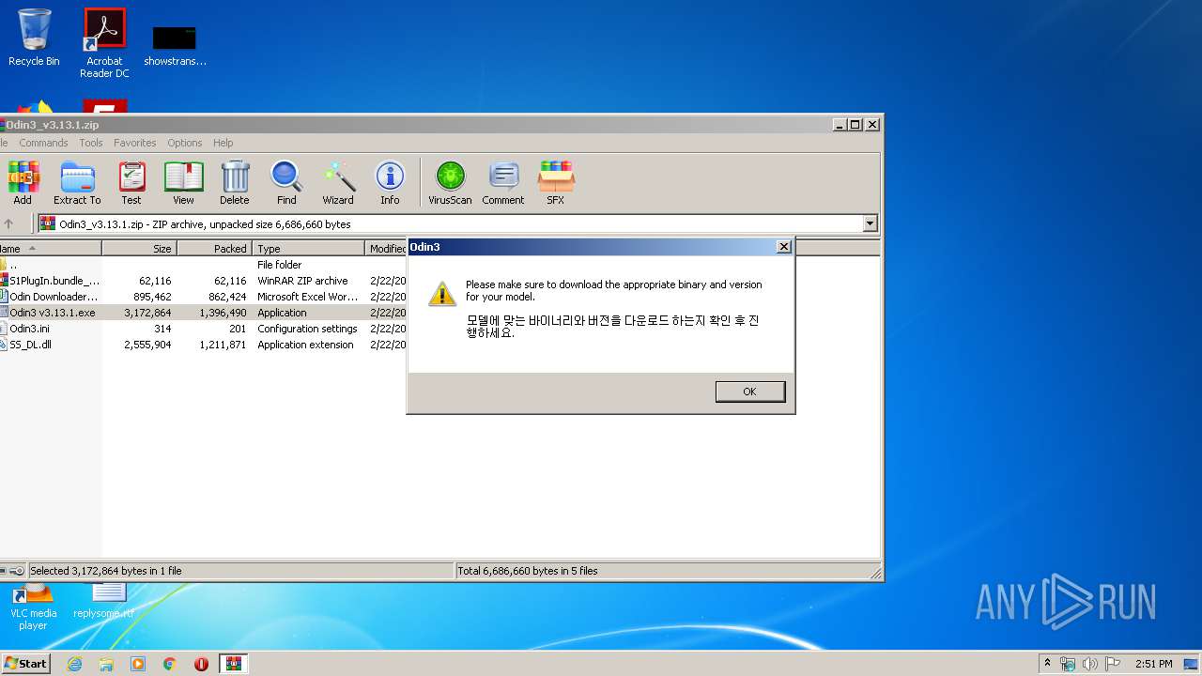Expand the archive path dropdown
Screen dimensions: 1202x676
pos(870,223)
